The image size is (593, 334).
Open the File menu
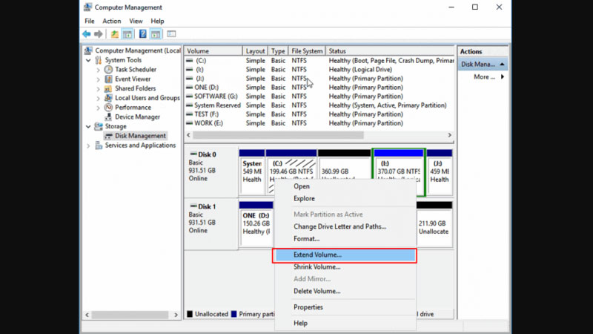pyautogui.click(x=90, y=22)
